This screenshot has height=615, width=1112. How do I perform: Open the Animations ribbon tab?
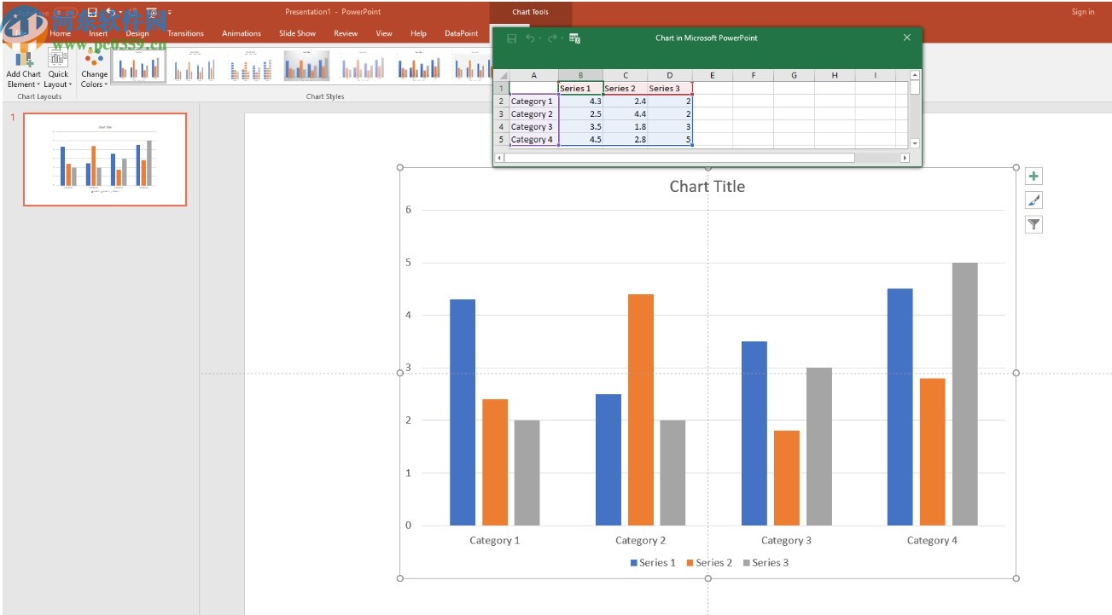pos(242,33)
